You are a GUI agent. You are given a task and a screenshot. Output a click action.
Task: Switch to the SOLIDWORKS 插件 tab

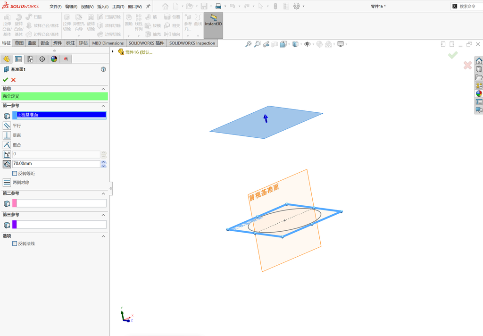point(146,43)
